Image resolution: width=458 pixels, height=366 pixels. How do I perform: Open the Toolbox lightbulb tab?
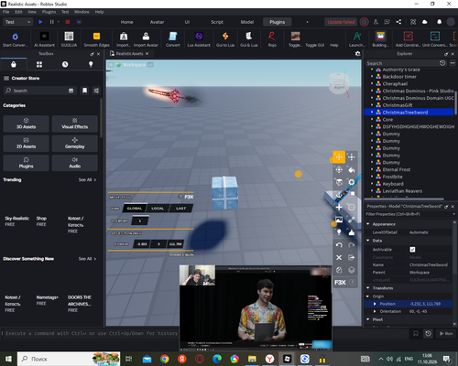(x=91, y=64)
